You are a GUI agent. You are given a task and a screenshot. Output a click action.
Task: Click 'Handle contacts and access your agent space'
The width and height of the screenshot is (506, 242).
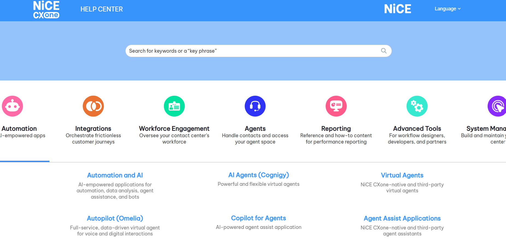(255, 139)
